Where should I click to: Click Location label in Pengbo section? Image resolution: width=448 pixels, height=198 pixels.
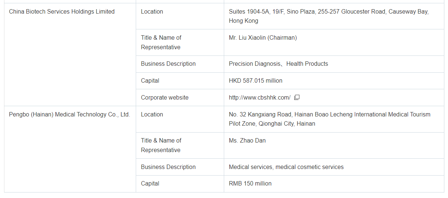(152, 115)
